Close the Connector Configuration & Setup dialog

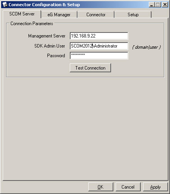(165, 5)
